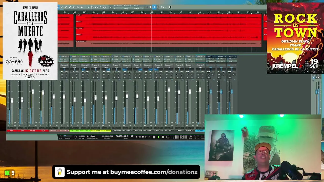
Task: Click the Stop transport button
Action: [154, 137]
